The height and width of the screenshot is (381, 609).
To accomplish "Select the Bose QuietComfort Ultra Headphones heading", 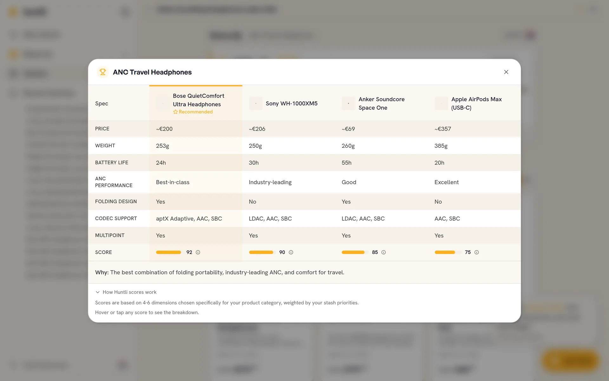I will [199, 100].
